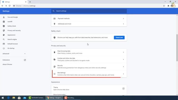This screenshot has width=178, height=100.
Task: Open Clear browsing data
Action: (89, 52)
